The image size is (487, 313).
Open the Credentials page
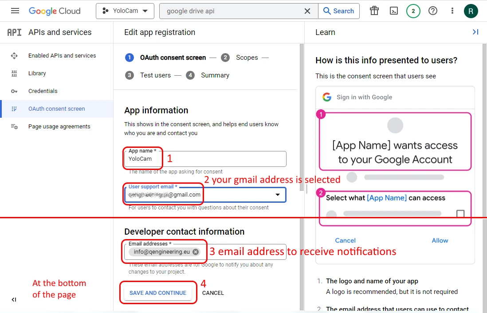pos(43,91)
